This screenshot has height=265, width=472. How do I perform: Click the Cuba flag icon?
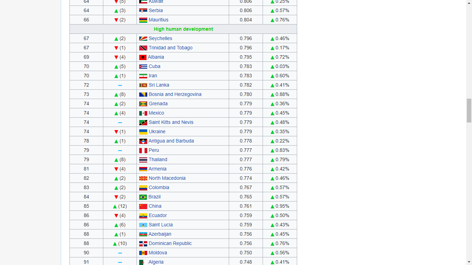(x=143, y=67)
